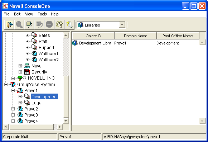Screen dimensions: 208x142
Task: Click the Provo2 domain globe icon
Action: pos(20,109)
